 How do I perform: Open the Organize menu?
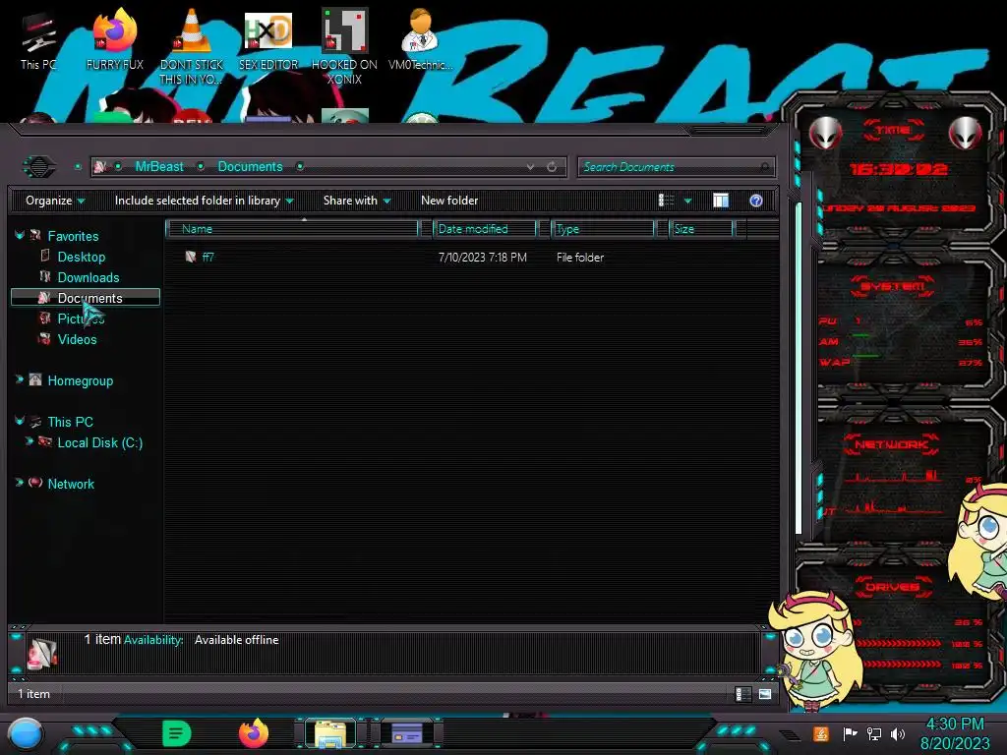pos(55,201)
